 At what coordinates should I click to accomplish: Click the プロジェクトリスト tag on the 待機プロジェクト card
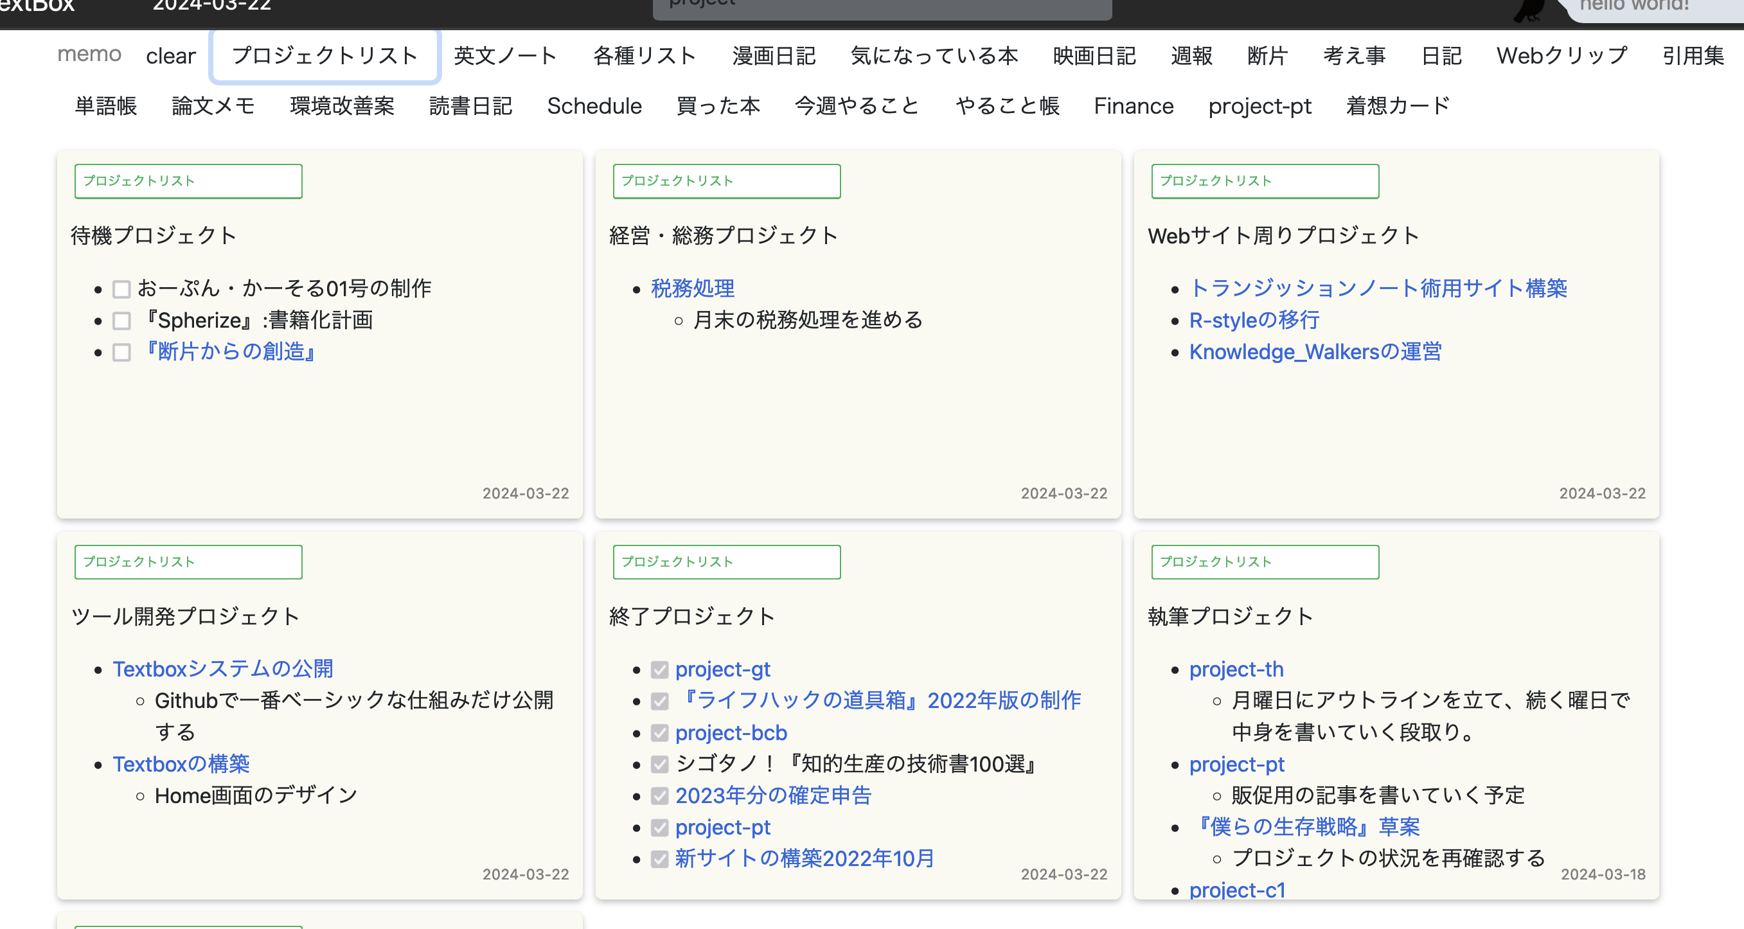coord(188,181)
